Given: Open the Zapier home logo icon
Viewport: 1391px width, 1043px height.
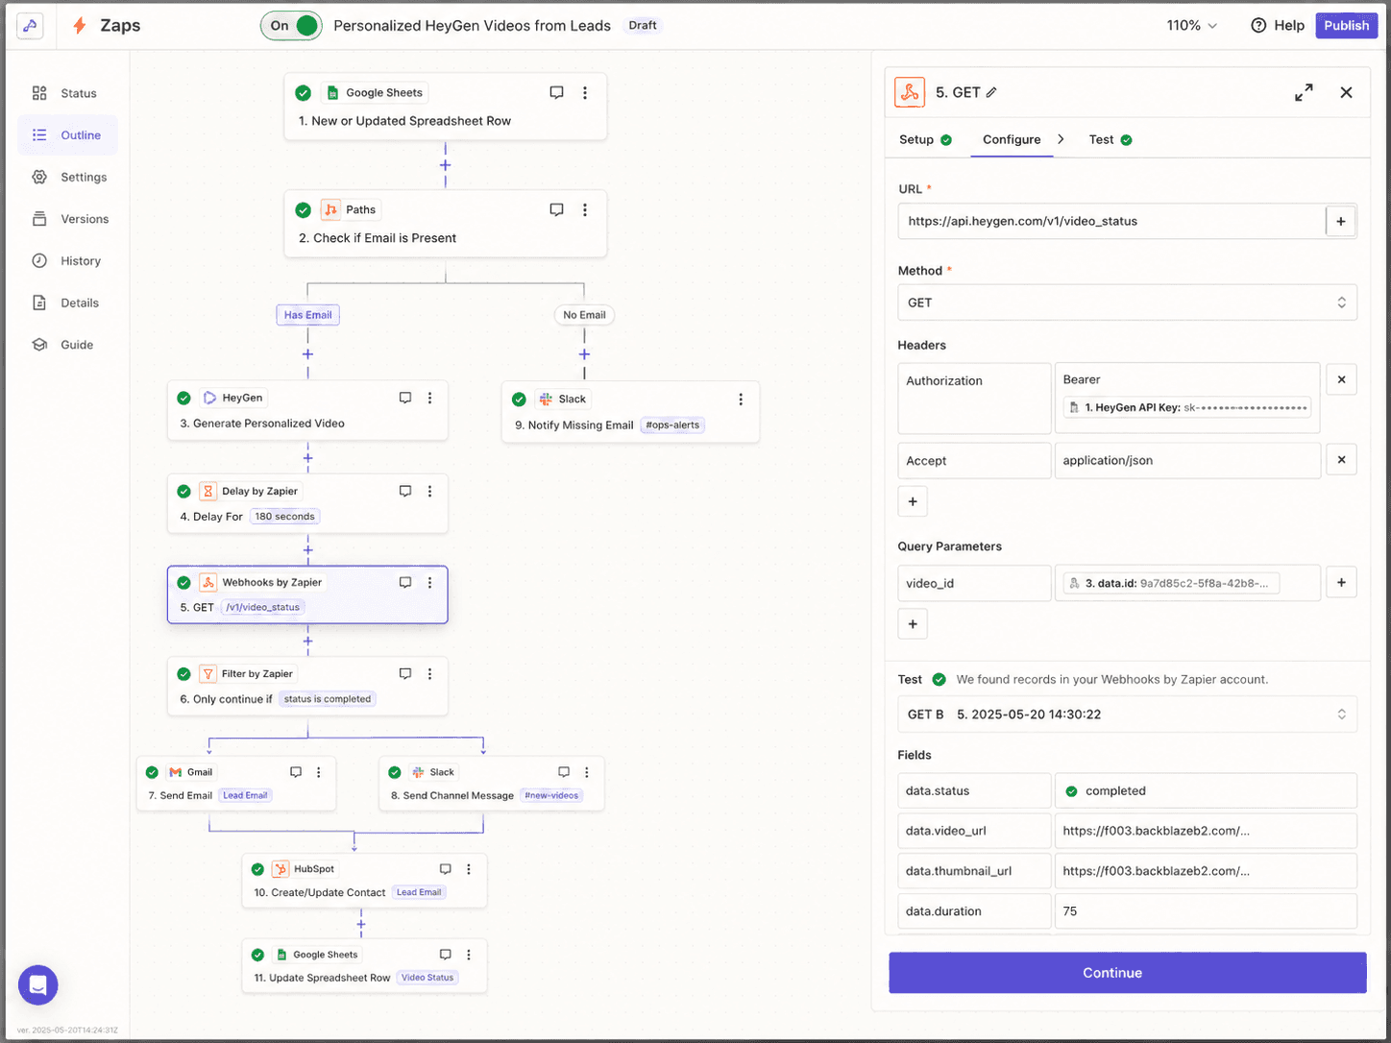Looking at the screenshot, I should click(30, 26).
